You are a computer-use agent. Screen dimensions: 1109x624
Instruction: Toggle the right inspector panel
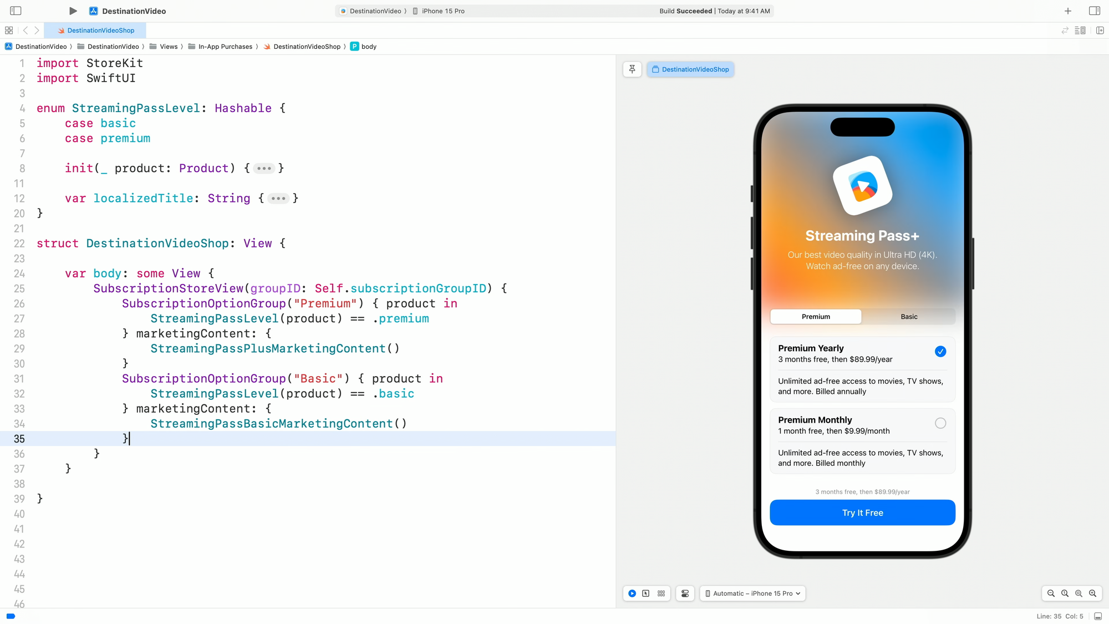1094,11
